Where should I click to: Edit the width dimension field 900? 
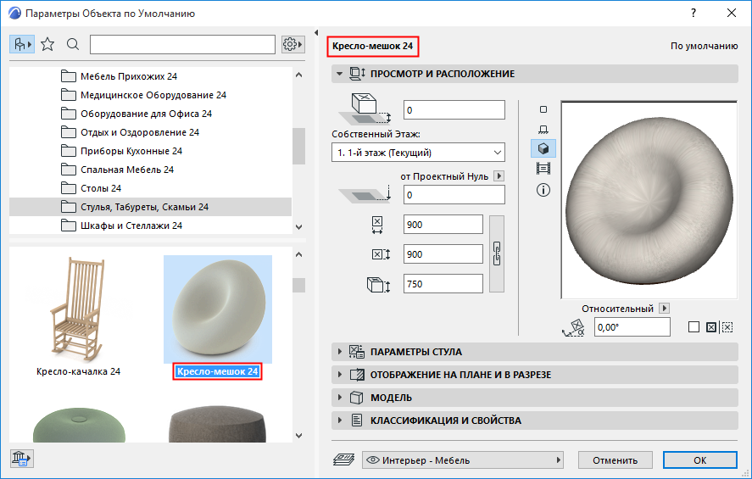click(x=443, y=225)
